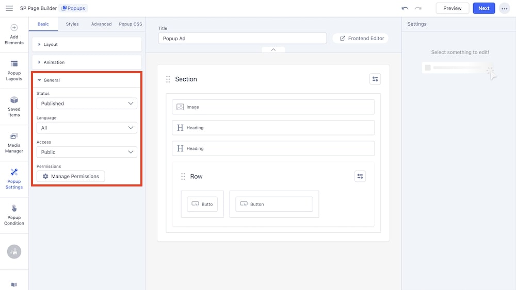Screen dimensions: 516x290
Task: Open the Status dropdown showing Published
Action: 87,104
